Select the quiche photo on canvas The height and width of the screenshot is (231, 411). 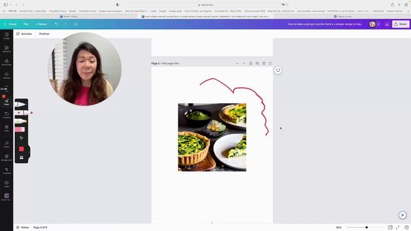pos(212,137)
